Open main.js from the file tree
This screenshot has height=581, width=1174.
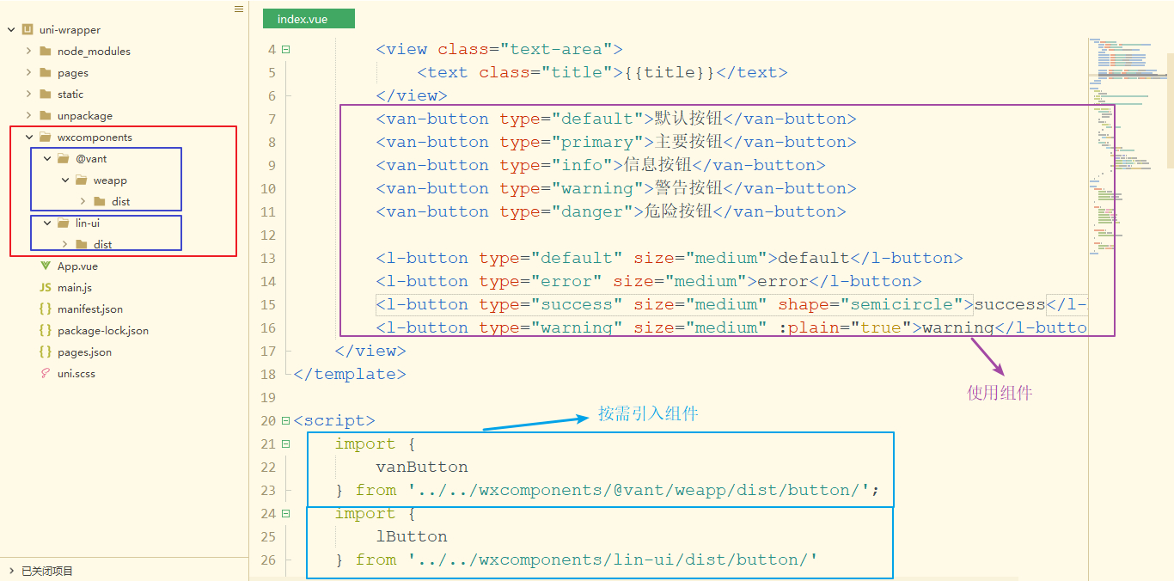click(x=75, y=288)
